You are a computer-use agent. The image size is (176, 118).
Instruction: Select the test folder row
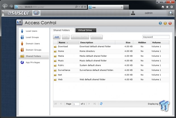click(111, 75)
